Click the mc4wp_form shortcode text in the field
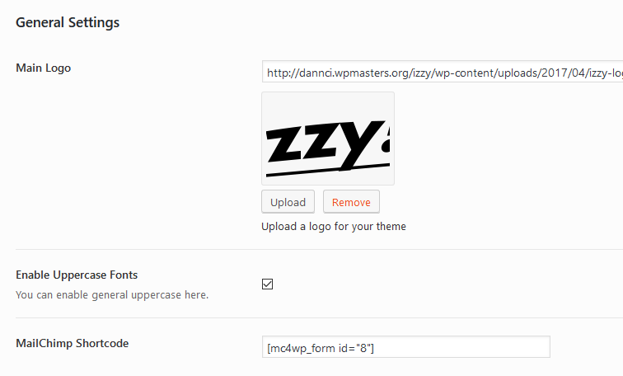 pyautogui.click(x=321, y=349)
